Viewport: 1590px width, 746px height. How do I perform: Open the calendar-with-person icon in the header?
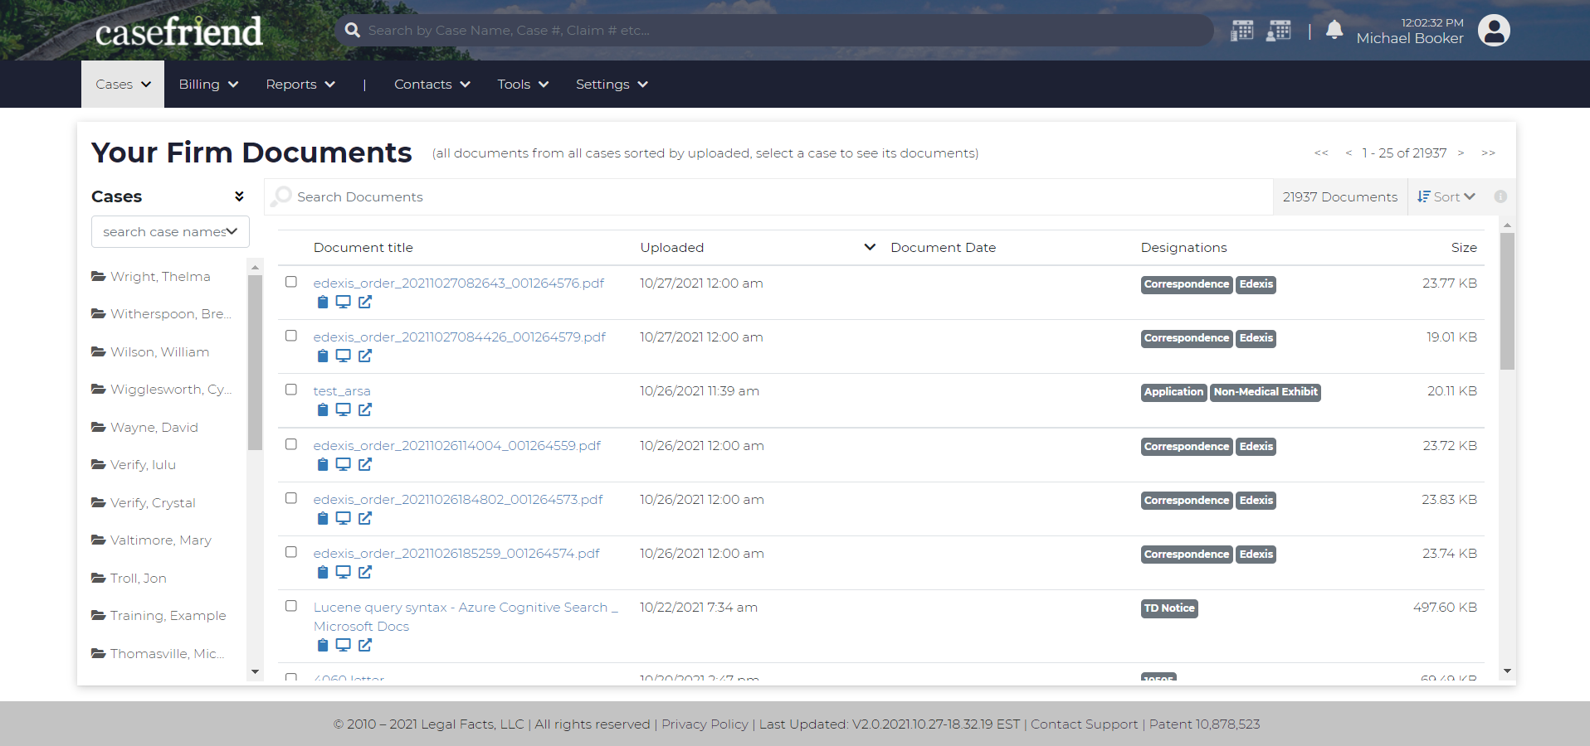click(x=1279, y=31)
